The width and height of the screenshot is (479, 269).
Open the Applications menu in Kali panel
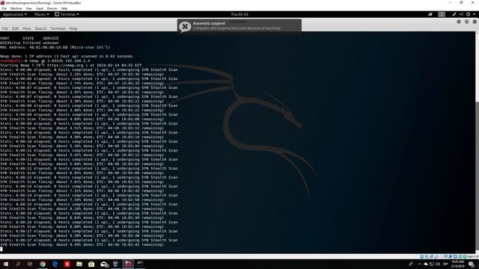[x=14, y=14]
